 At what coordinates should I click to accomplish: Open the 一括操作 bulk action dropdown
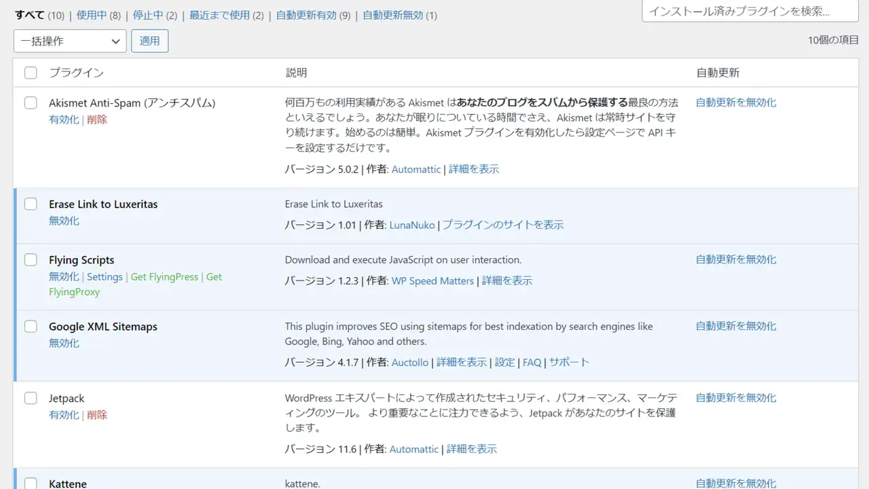tap(70, 41)
